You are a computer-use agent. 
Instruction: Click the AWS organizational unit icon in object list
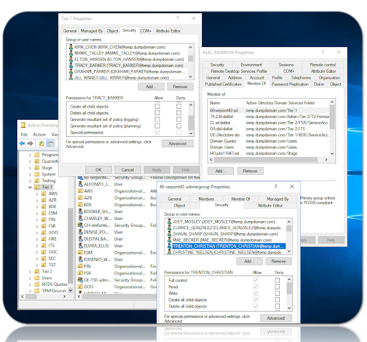point(80,191)
